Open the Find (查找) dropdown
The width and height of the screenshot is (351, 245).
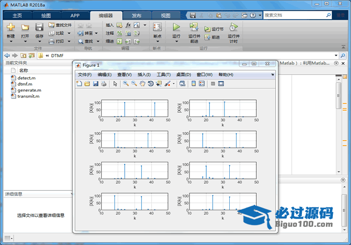98,41
